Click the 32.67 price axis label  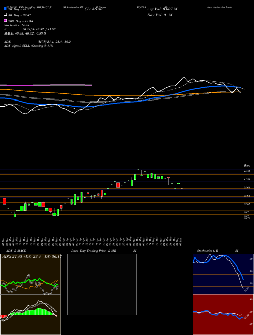pos(247,204)
